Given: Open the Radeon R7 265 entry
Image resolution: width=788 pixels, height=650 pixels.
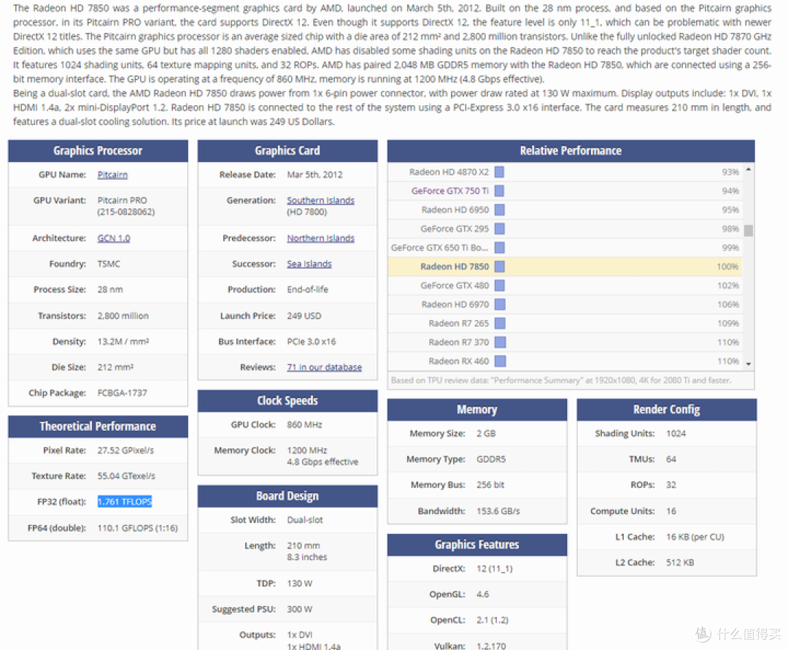Looking at the screenshot, I should tap(458, 323).
